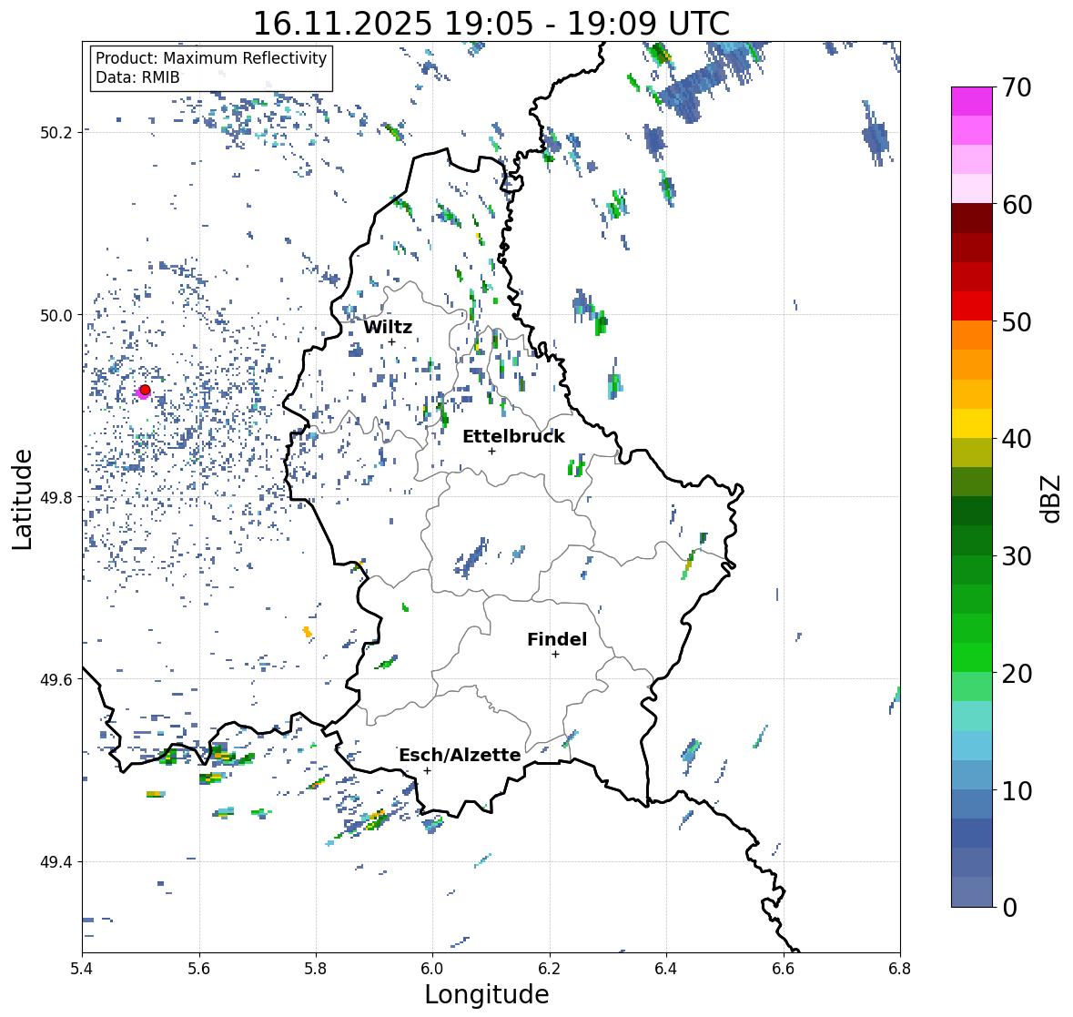1073x1017 pixels.
Task: Click the Findel station label
Action: click(557, 639)
